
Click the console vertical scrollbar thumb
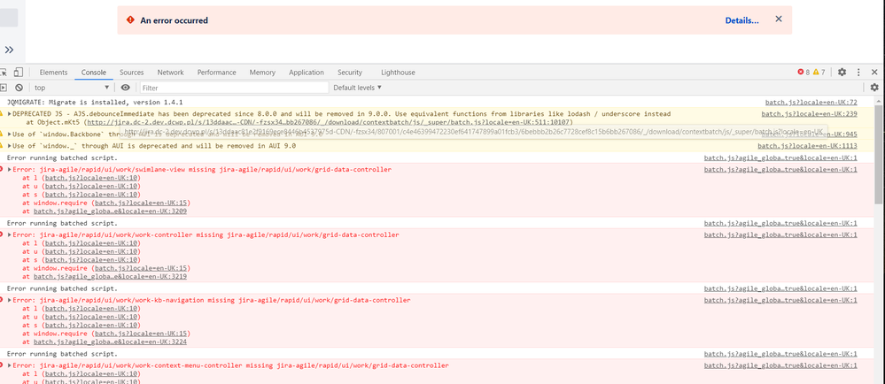[x=880, y=155]
